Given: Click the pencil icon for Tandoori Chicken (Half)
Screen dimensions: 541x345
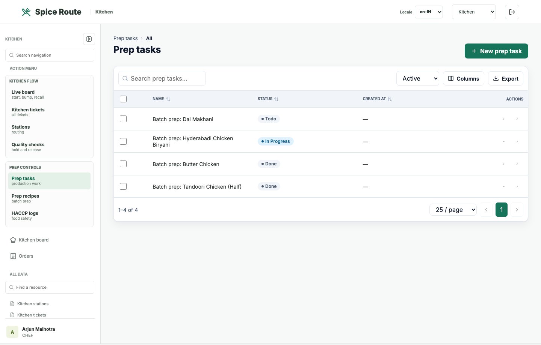Looking at the screenshot, I should (517, 186).
